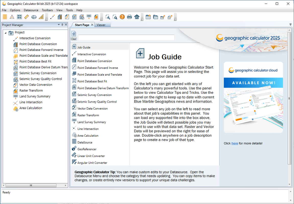Click the page-with-wrench toolbar icon
This screenshot has height=204, width=294.
coord(108,17)
